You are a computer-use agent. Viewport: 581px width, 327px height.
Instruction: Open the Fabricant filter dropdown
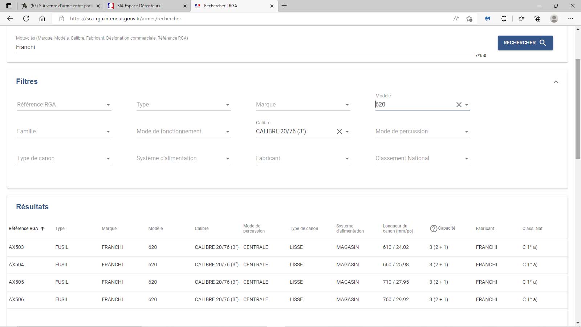coord(303,158)
